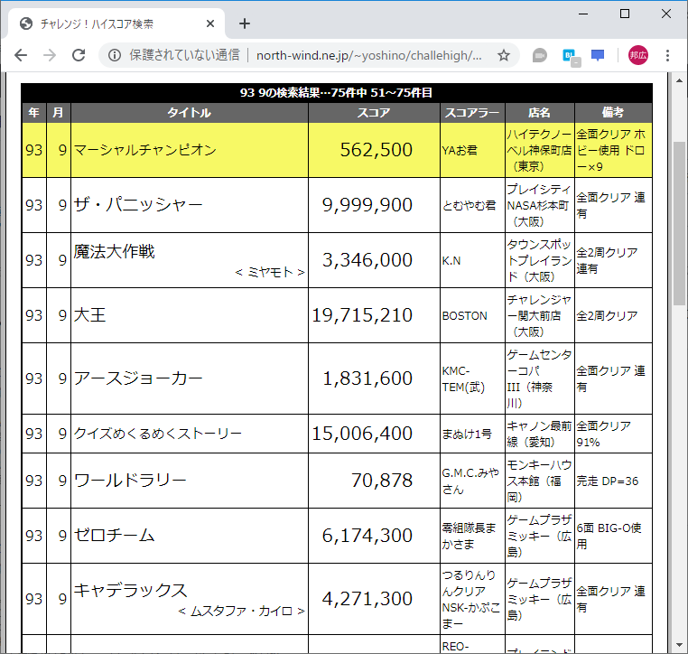Click the 店名 column header
Viewport: 688px width, 654px height.
pyautogui.click(x=539, y=113)
